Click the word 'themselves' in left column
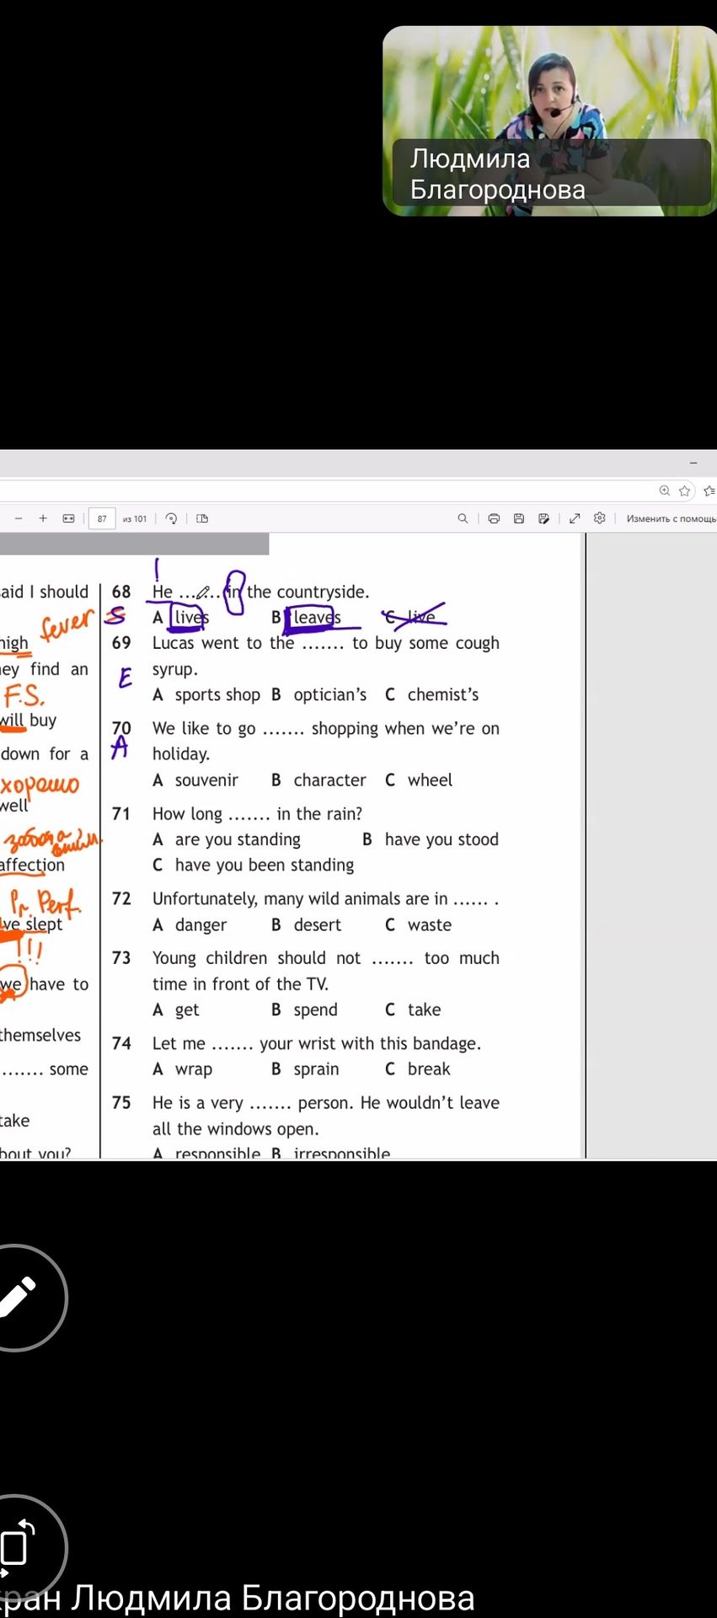Screen dimensions: 717x1618 [40, 1035]
